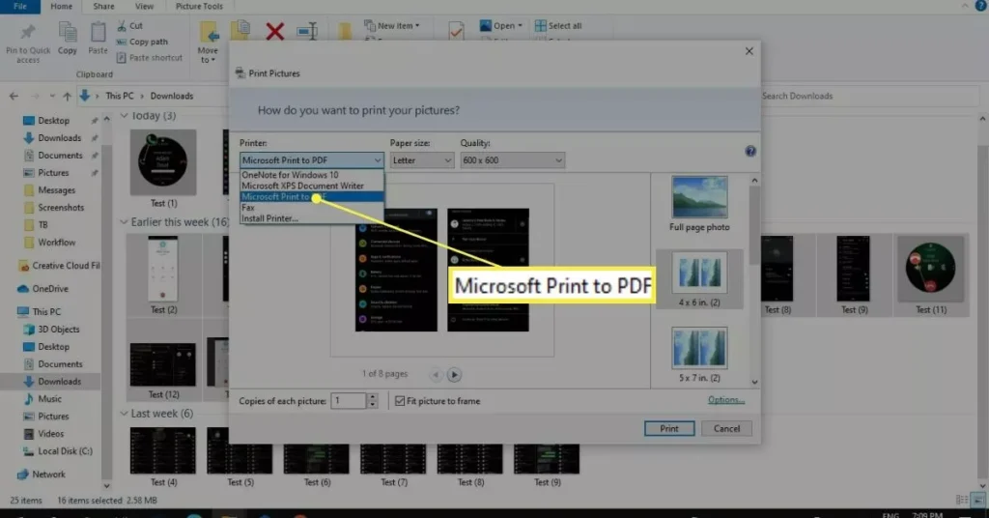Image resolution: width=989 pixels, height=518 pixels.
Task: Switch to the Share ribbon tab
Action: pyautogui.click(x=104, y=7)
